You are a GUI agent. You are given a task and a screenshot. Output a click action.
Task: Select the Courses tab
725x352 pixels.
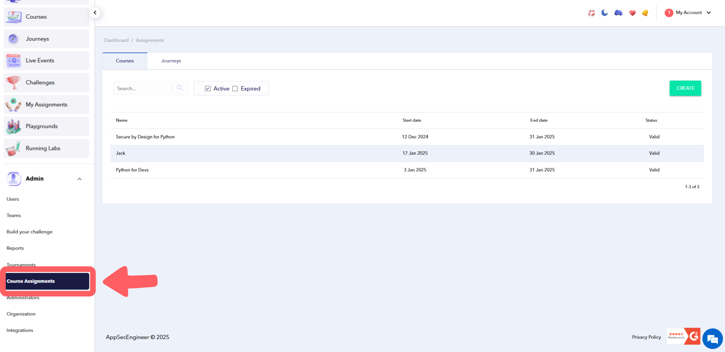(x=125, y=61)
